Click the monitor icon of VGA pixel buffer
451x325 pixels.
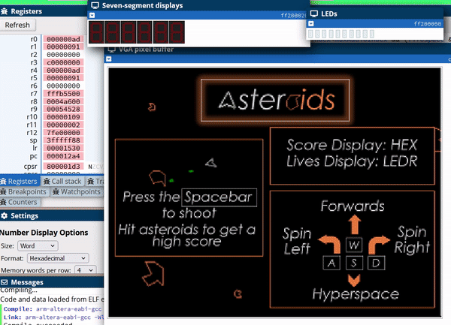(x=111, y=50)
